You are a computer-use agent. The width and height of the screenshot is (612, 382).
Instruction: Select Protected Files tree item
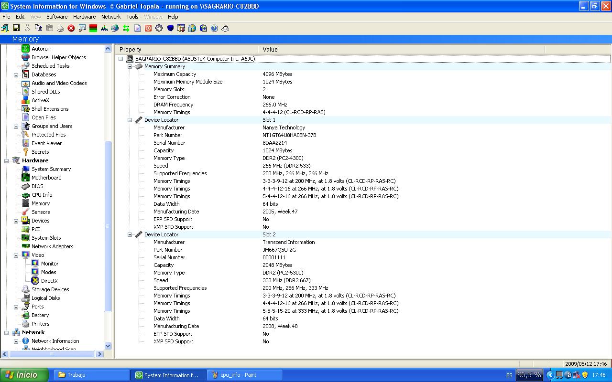pyautogui.click(x=48, y=135)
